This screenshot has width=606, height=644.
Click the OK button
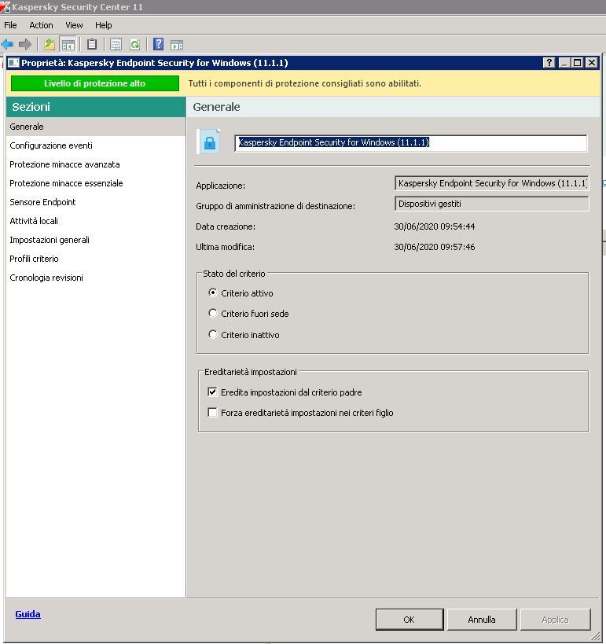410,620
